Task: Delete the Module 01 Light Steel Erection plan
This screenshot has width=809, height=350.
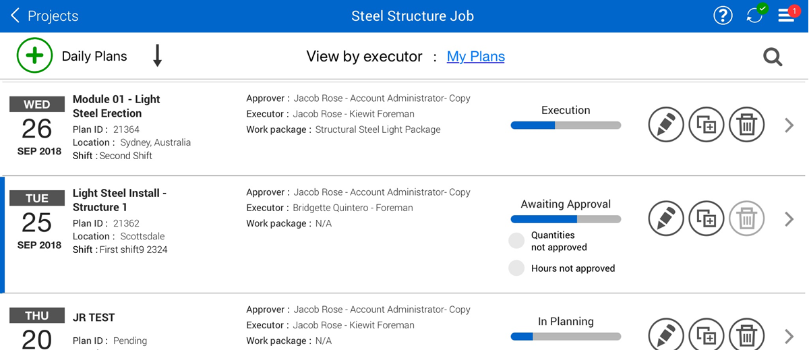Action: click(746, 125)
